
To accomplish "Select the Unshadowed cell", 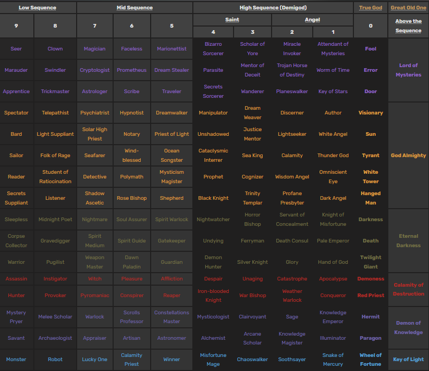I will pos(213,134).
